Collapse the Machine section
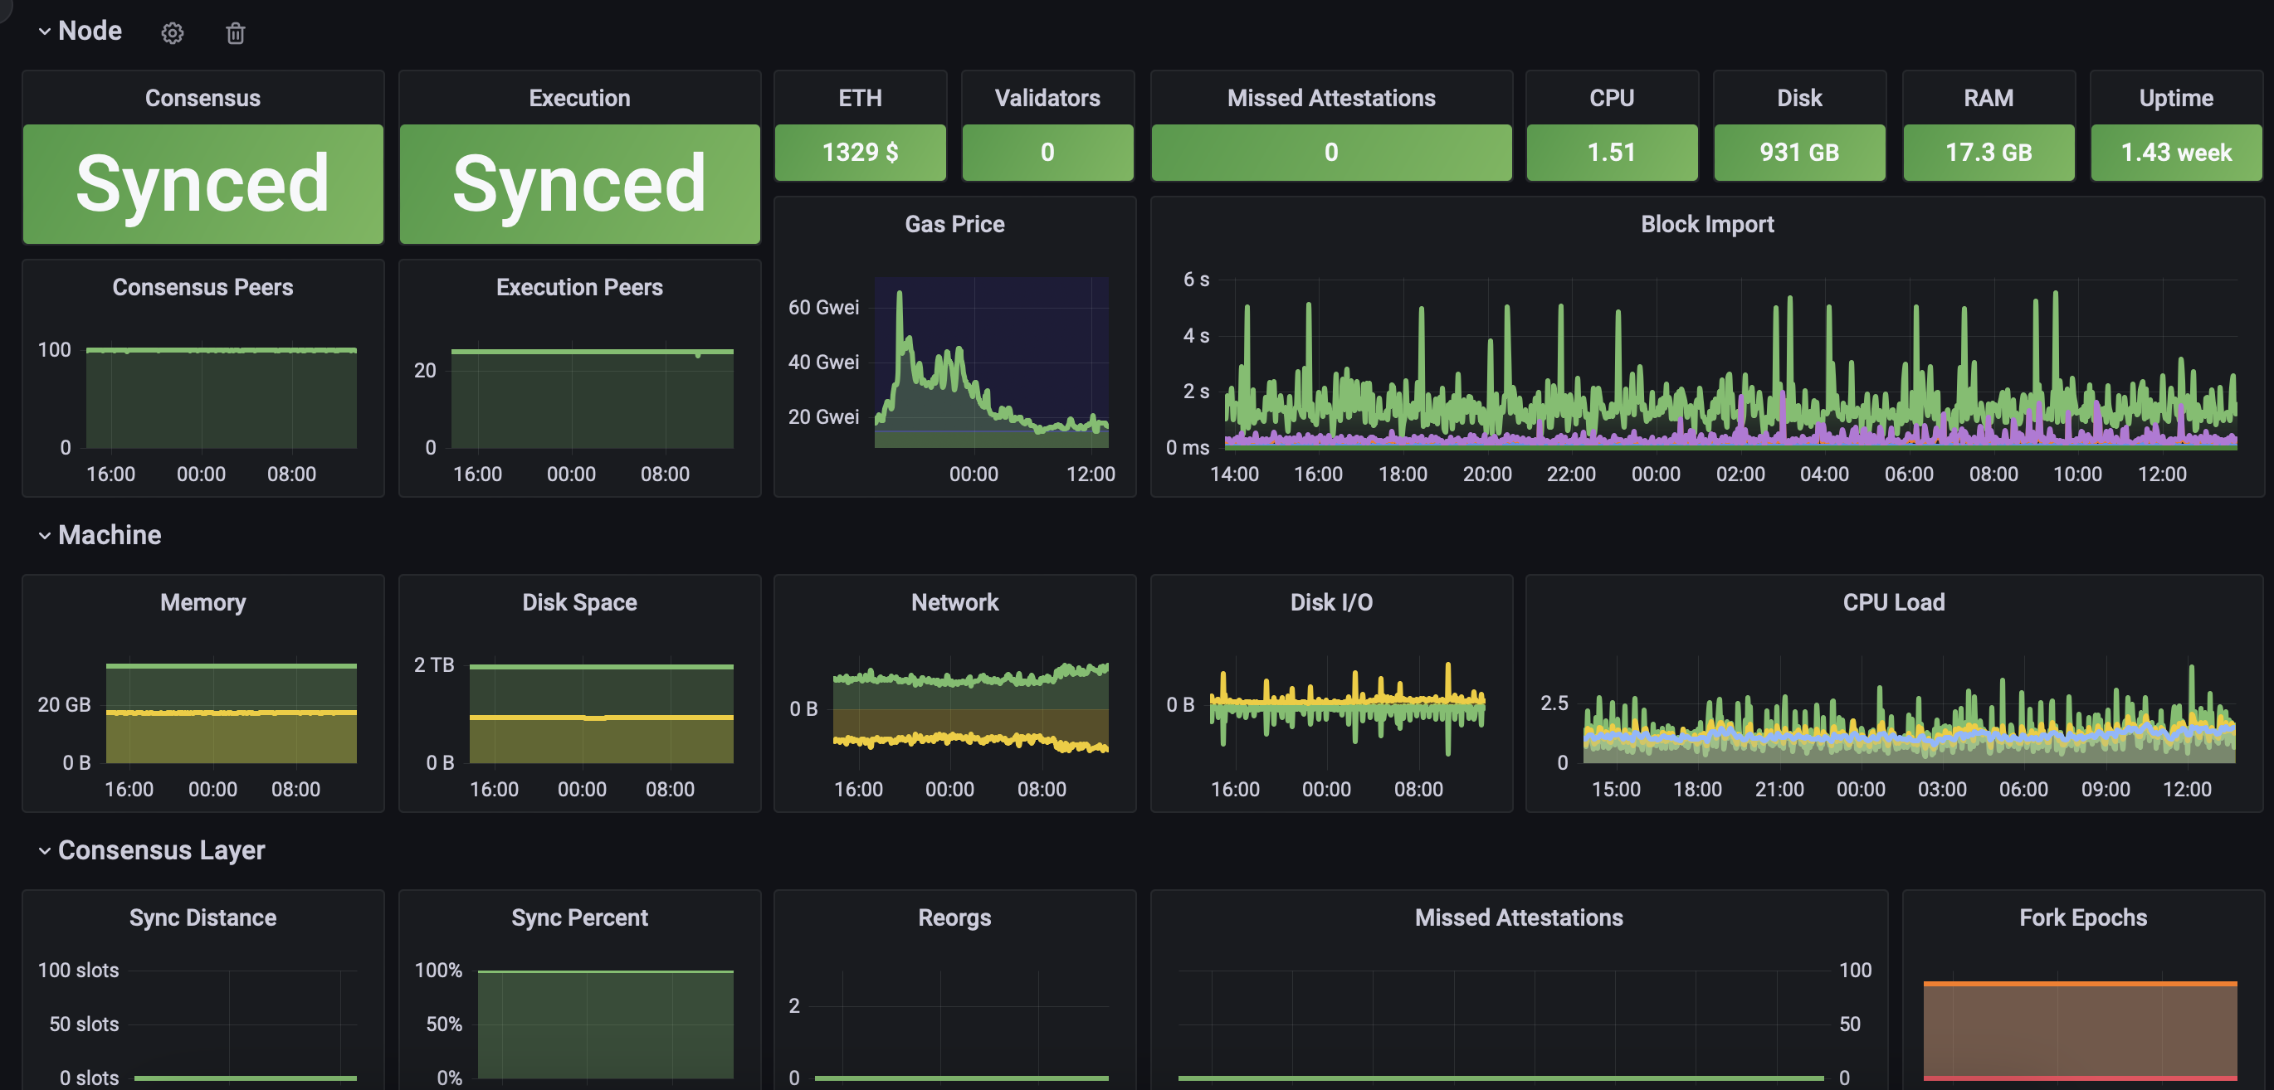 44,536
